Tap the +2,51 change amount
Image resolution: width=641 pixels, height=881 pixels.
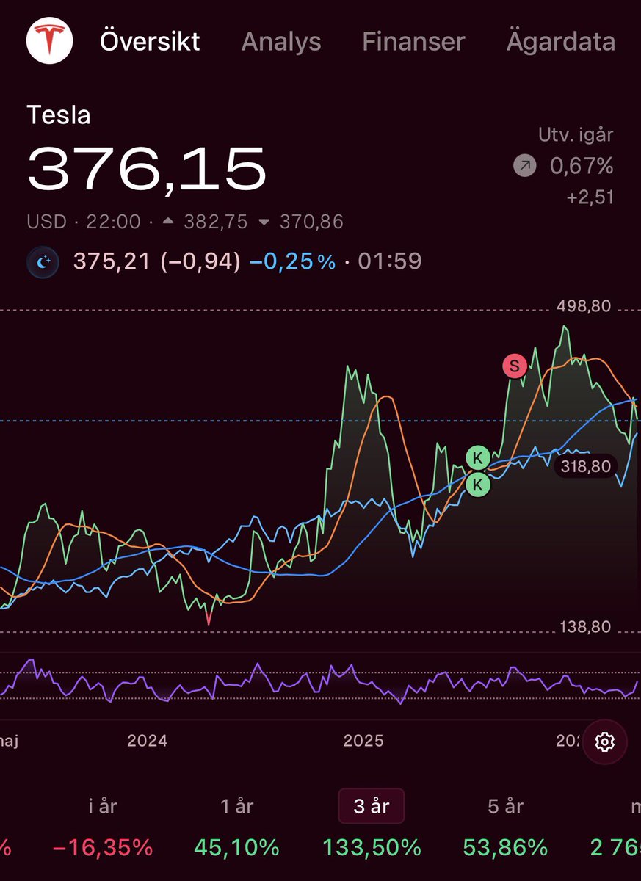click(x=590, y=197)
